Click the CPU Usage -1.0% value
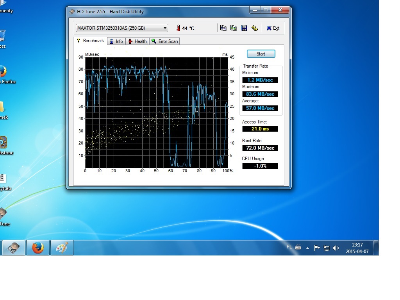Viewport: 400px width, 300px height. pos(260,166)
